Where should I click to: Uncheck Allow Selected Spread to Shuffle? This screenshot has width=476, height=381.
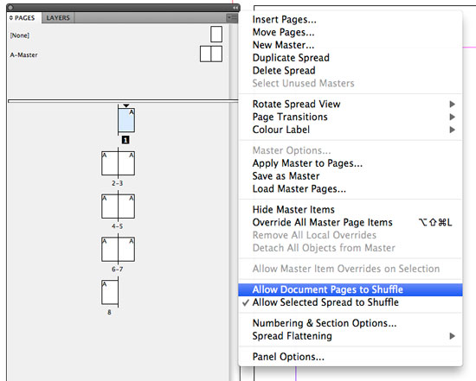coord(351,302)
